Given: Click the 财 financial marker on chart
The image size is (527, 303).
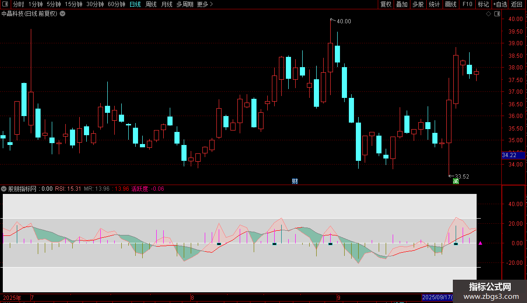Looking at the screenshot, I should [x=295, y=181].
